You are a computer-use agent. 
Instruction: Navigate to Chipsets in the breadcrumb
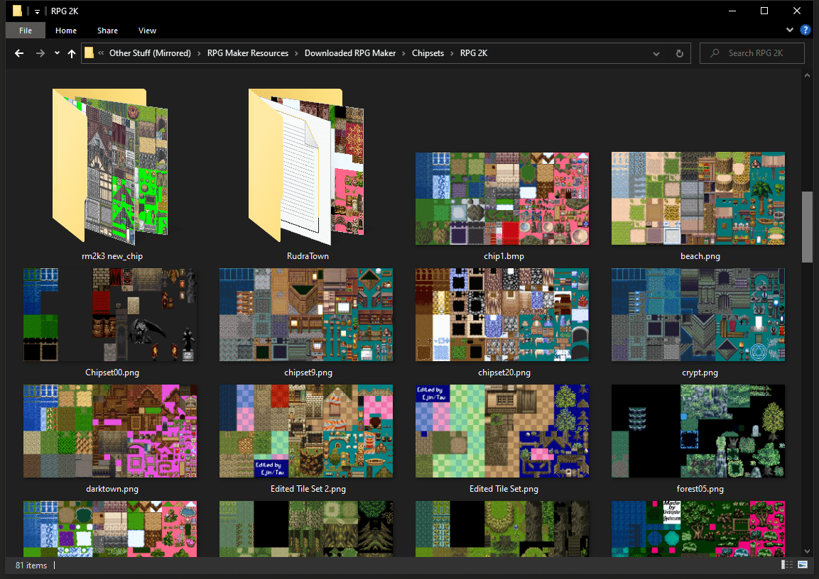click(x=428, y=53)
